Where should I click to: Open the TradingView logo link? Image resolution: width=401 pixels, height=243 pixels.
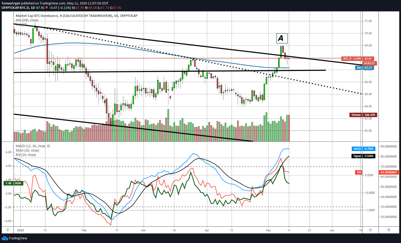pyautogui.click(x=14, y=238)
